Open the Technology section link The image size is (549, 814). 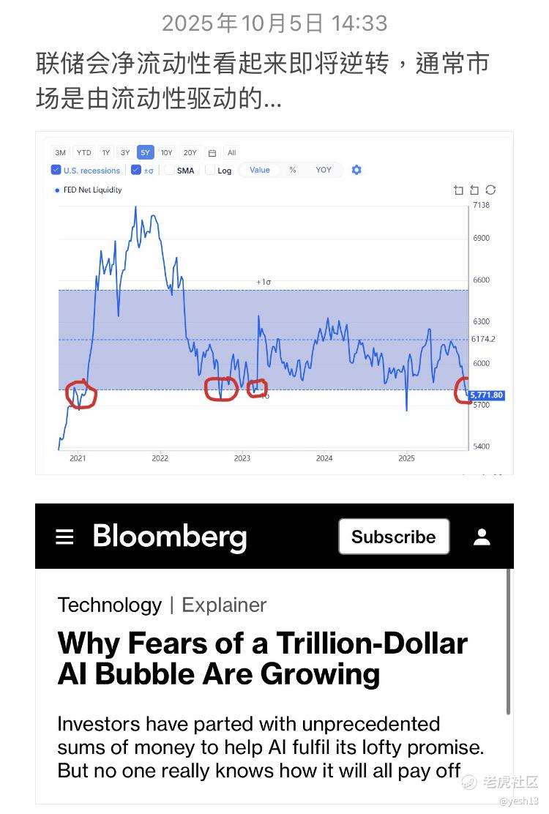[110, 605]
